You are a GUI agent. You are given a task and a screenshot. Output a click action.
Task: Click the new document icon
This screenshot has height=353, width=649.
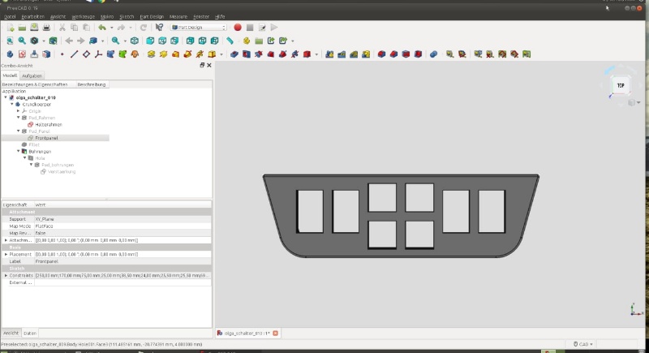coord(10,27)
